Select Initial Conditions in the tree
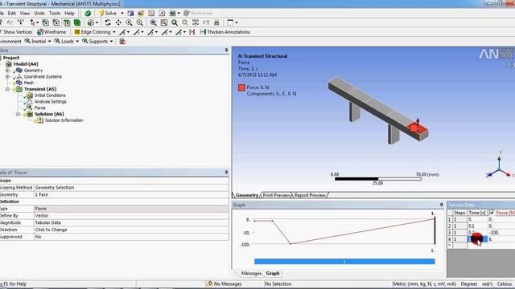515x289 pixels. (50, 96)
